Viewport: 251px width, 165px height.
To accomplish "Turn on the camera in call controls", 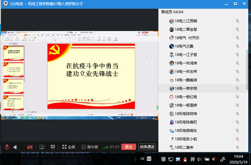I will (x=30, y=147).
